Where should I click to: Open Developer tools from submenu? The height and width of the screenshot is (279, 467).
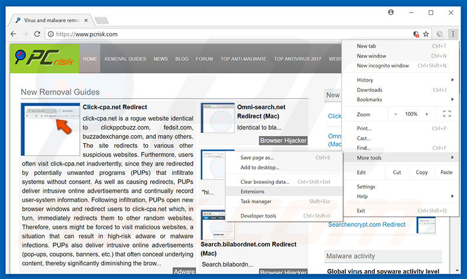[284, 216]
